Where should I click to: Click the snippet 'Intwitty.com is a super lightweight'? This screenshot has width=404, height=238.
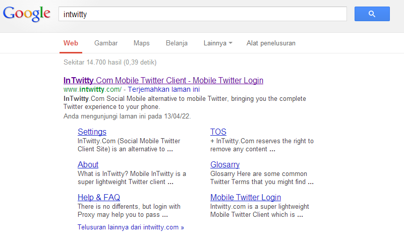coord(259,210)
